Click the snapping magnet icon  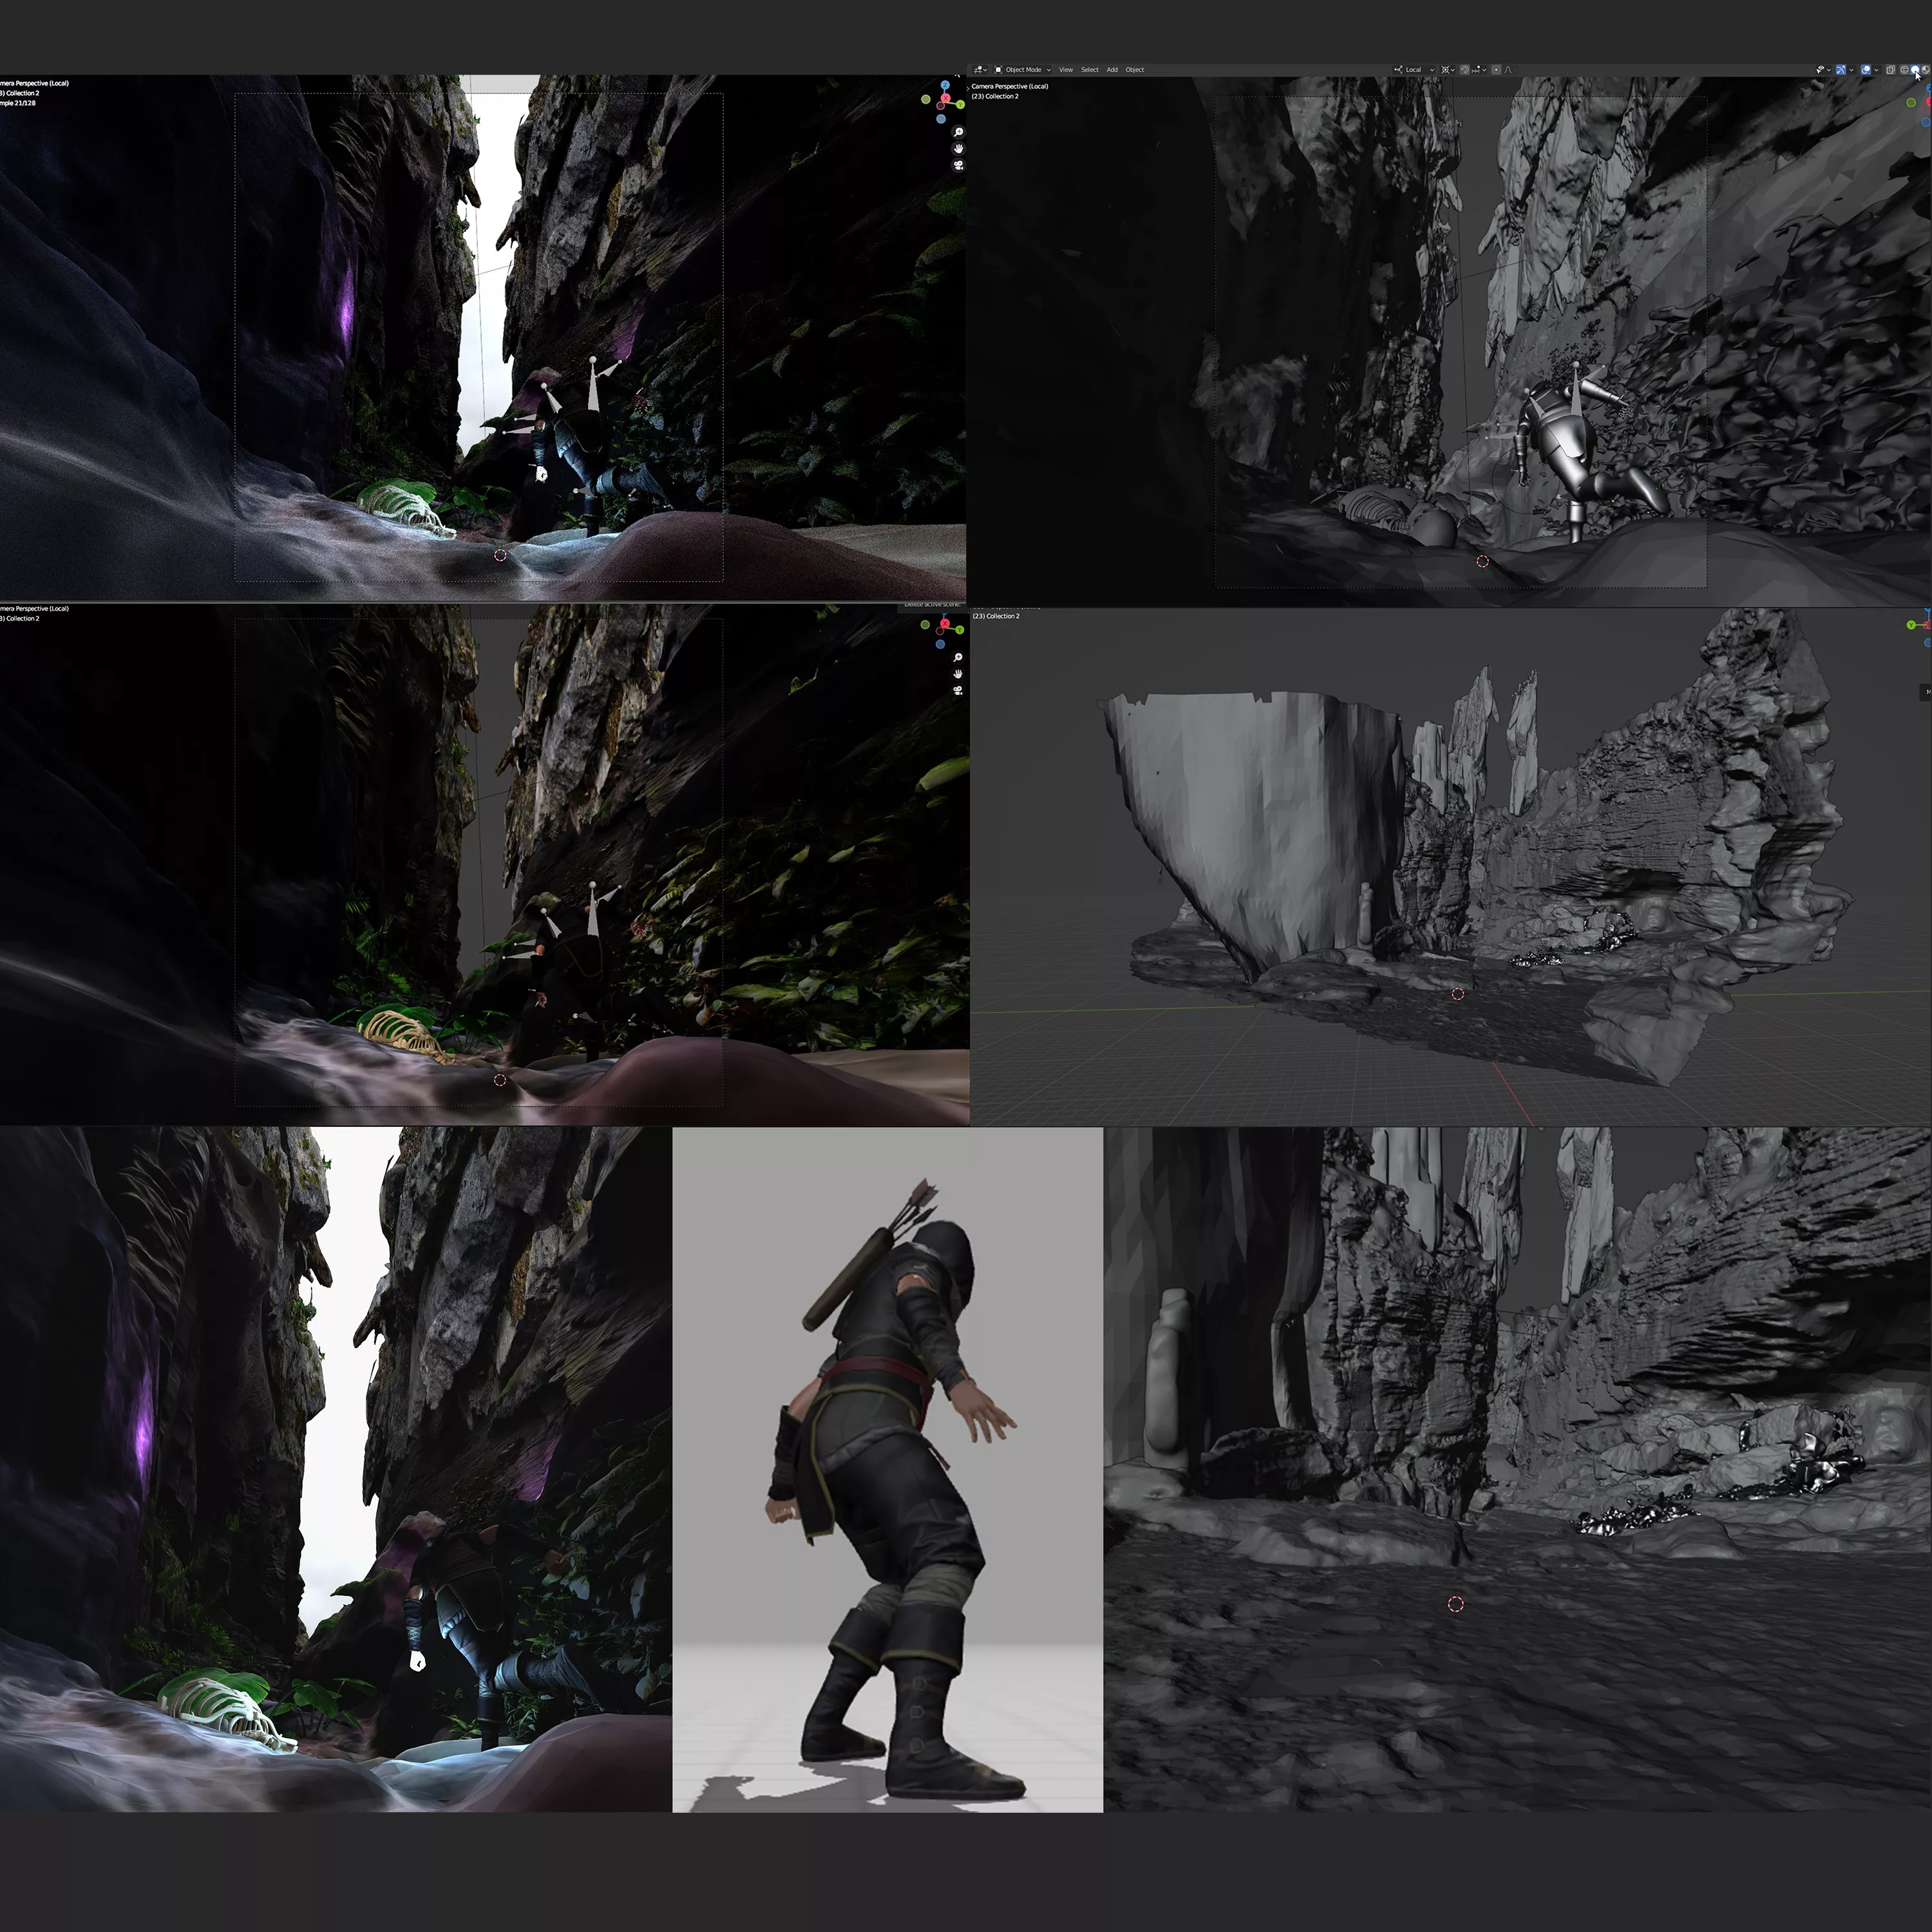[1465, 70]
